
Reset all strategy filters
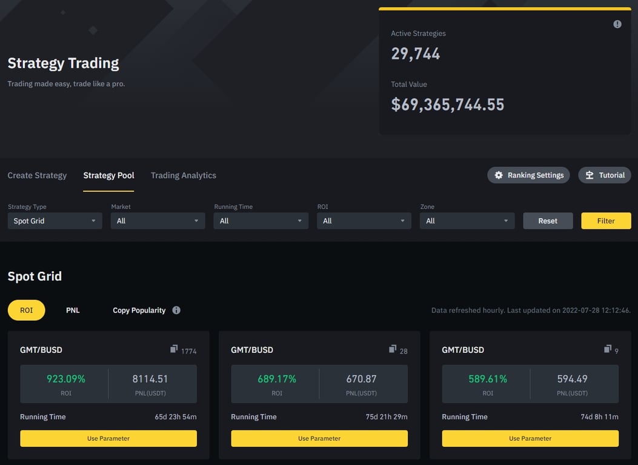[548, 220]
